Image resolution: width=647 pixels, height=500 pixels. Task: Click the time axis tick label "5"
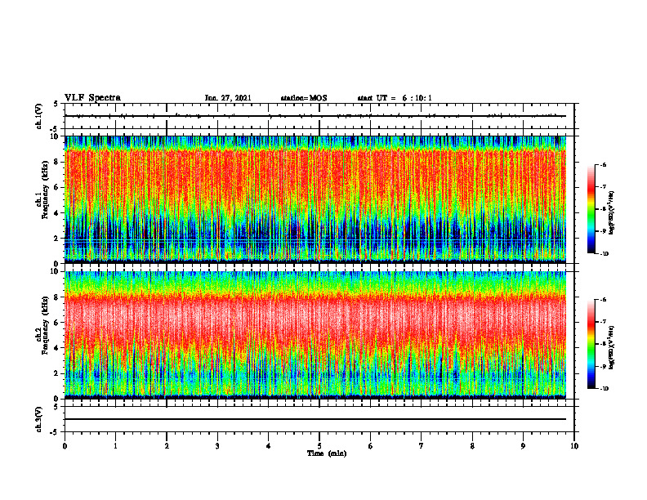[x=319, y=446]
